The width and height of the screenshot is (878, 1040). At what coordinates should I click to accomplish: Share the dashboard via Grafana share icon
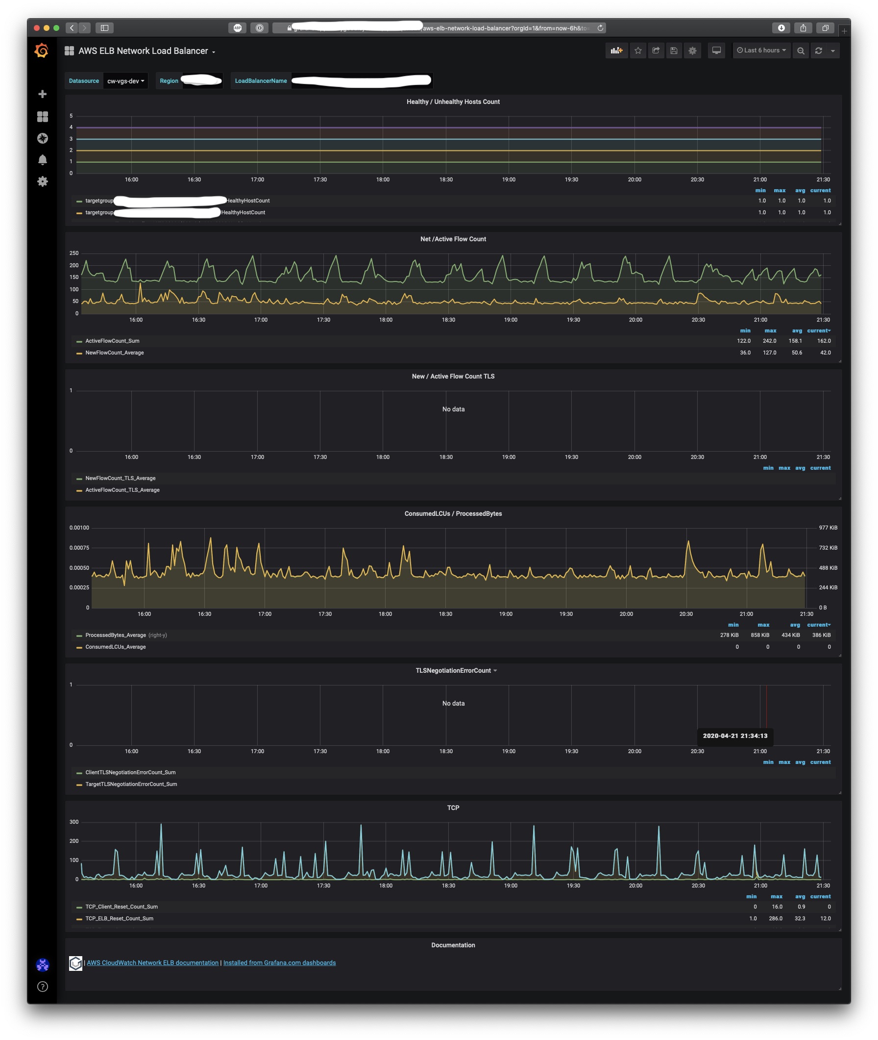point(656,51)
